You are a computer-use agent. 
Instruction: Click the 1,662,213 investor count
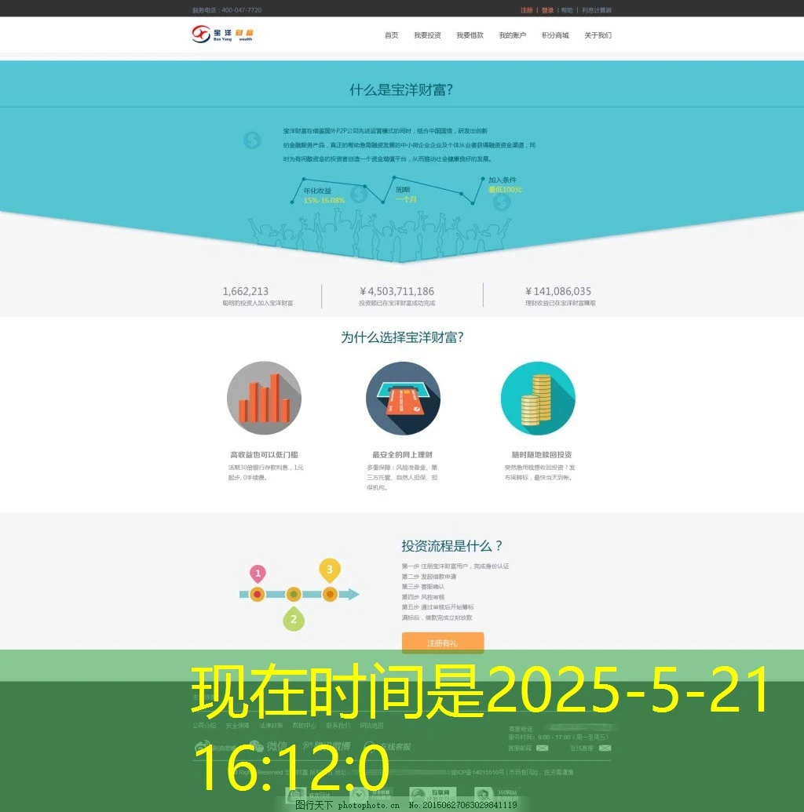[246, 291]
